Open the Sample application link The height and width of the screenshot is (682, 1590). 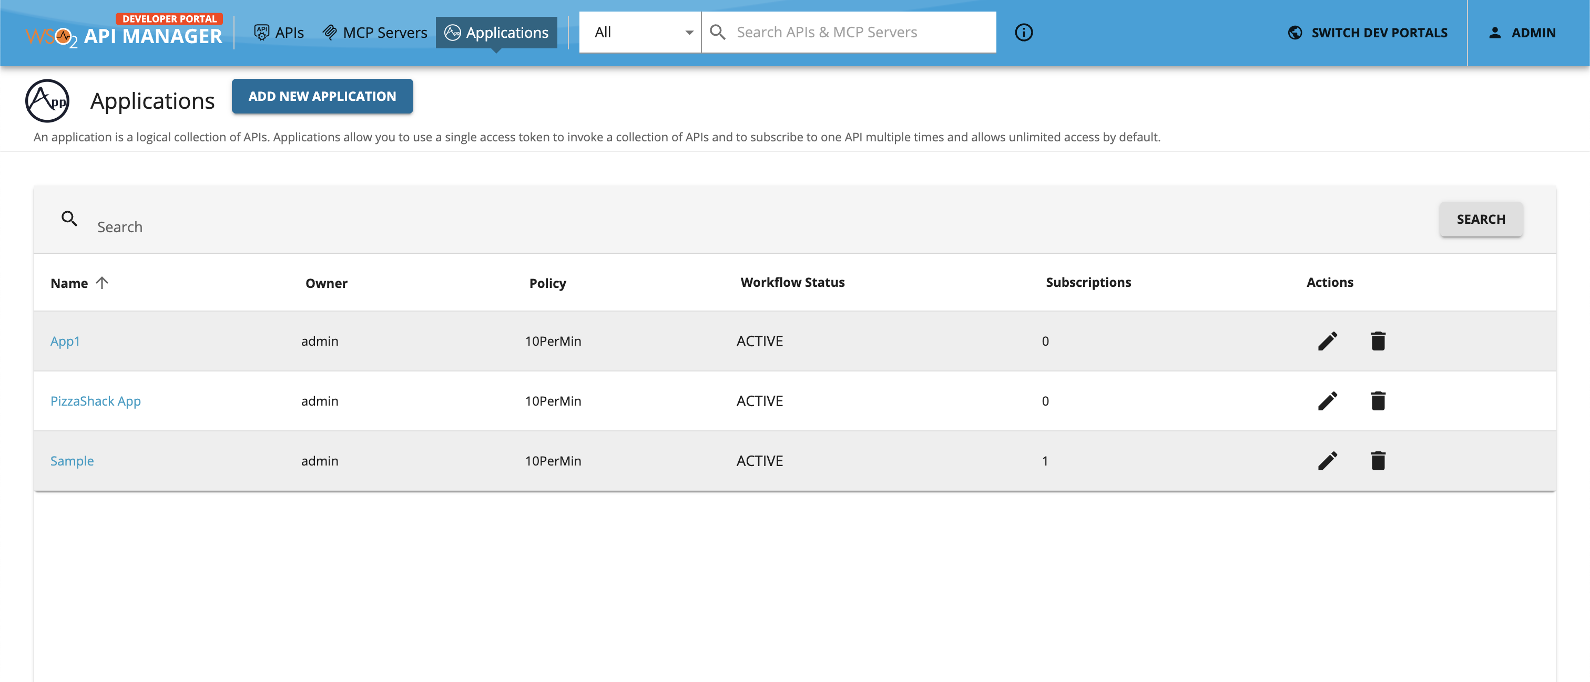coord(72,460)
